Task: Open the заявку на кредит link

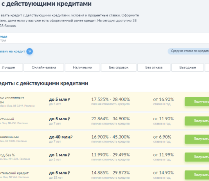Action: click(13, 51)
